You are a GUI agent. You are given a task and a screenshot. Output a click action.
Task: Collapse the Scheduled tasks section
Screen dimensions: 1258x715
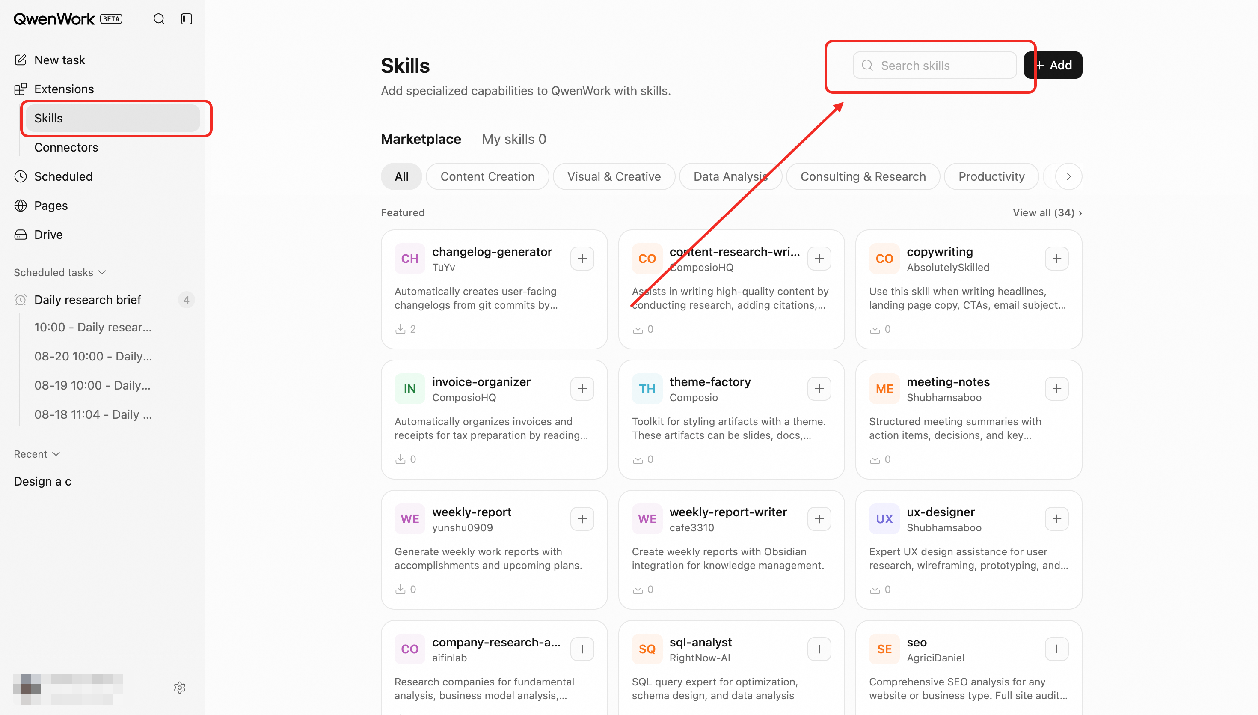[x=60, y=273]
